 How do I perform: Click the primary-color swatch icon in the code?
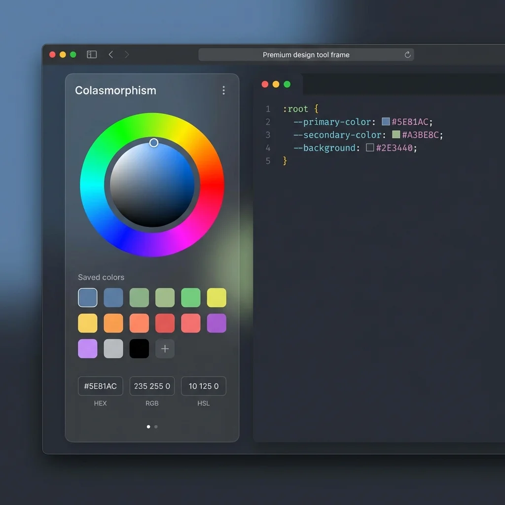[x=387, y=121]
